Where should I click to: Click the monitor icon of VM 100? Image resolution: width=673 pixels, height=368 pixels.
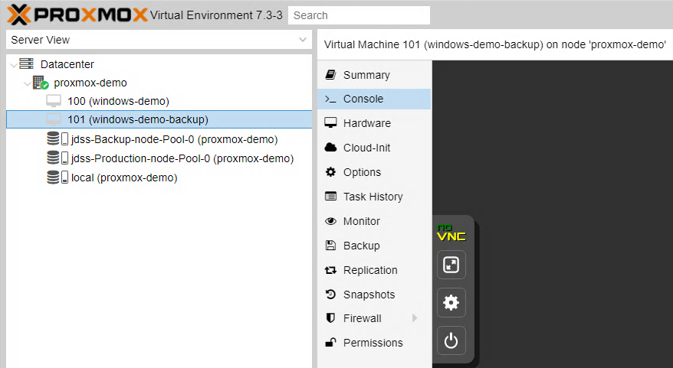point(54,101)
